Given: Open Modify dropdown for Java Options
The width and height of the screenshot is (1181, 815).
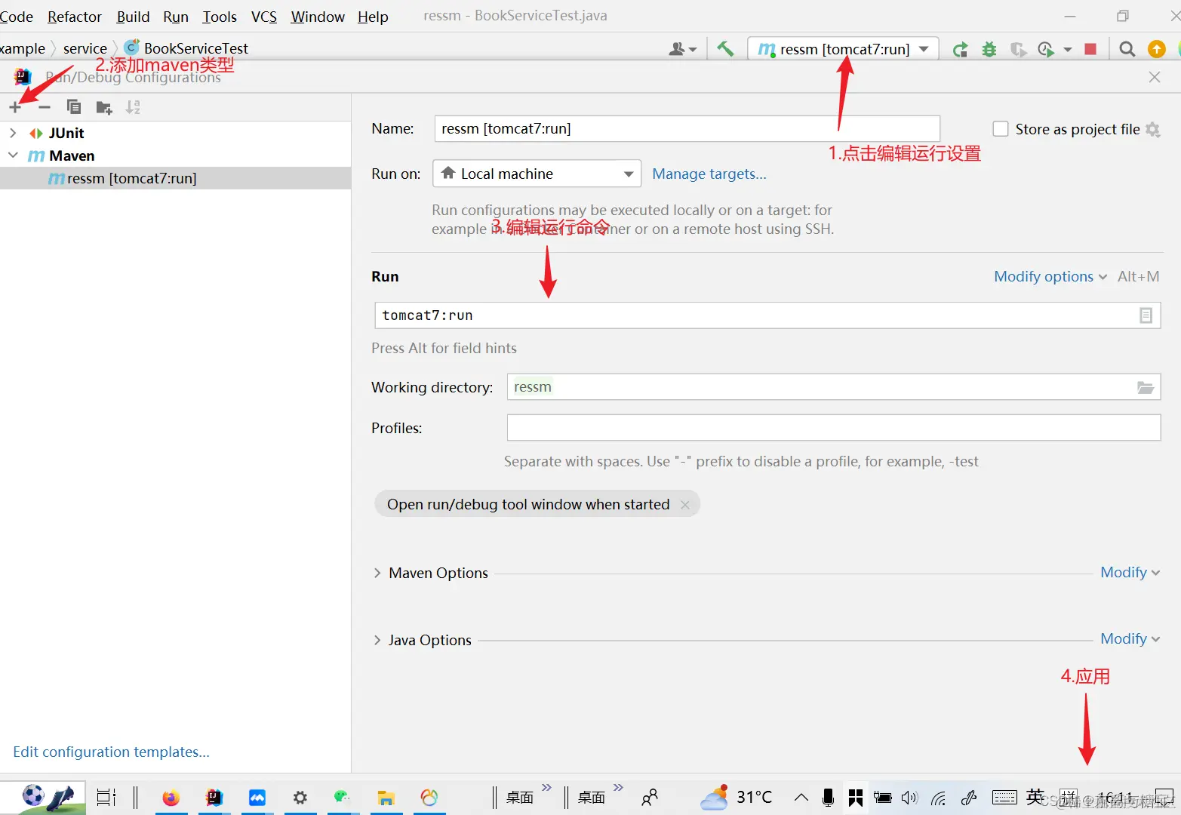Looking at the screenshot, I should [1130, 638].
